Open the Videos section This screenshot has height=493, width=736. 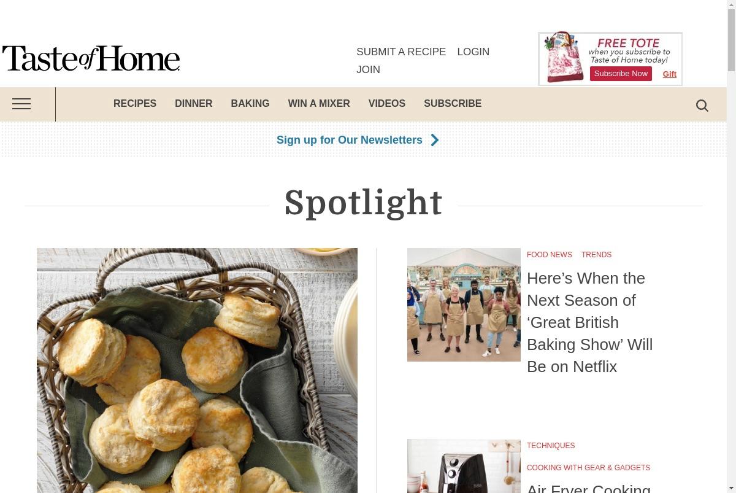(x=387, y=104)
